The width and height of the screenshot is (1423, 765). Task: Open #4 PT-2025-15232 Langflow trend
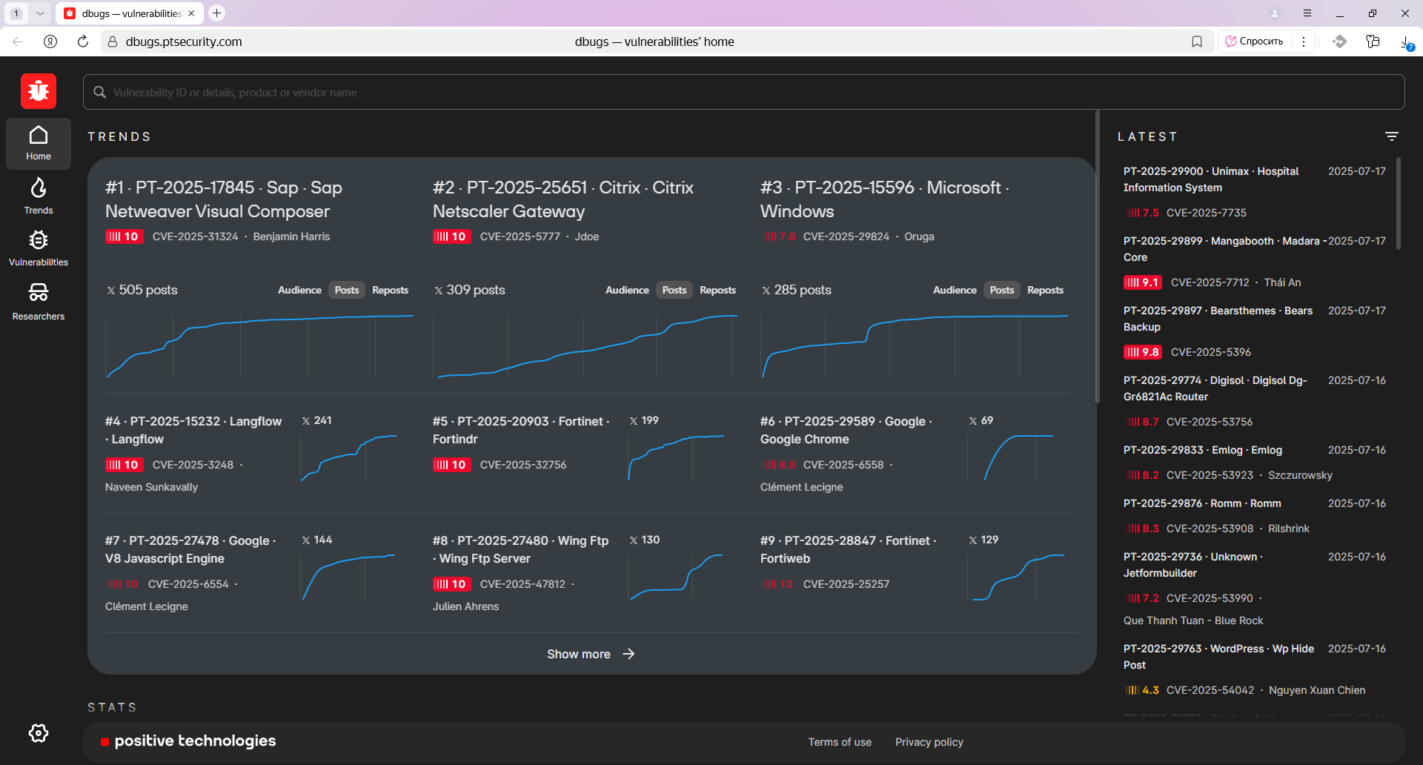pos(193,430)
